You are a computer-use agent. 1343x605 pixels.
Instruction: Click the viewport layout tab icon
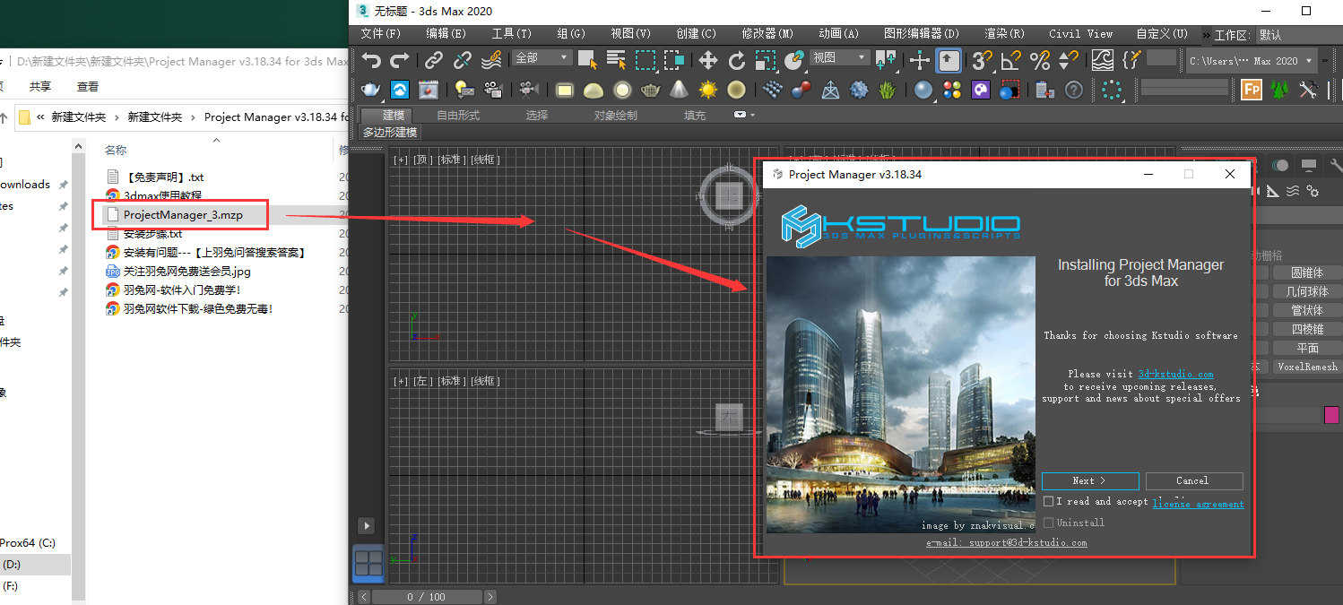pyautogui.click(x=368, y=563)
